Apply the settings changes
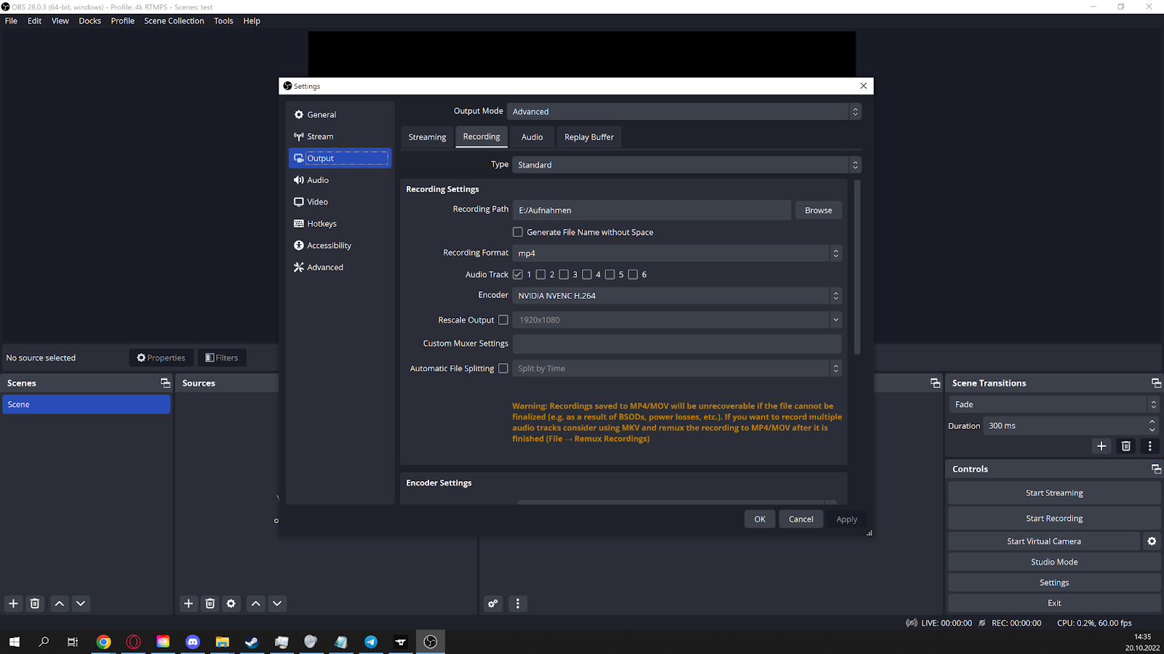Viewport: 1164px width, 654px height. click(x=847, y=519)
